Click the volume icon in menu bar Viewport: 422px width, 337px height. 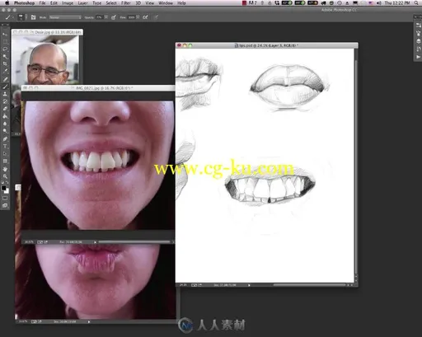(x=379, y=3)
